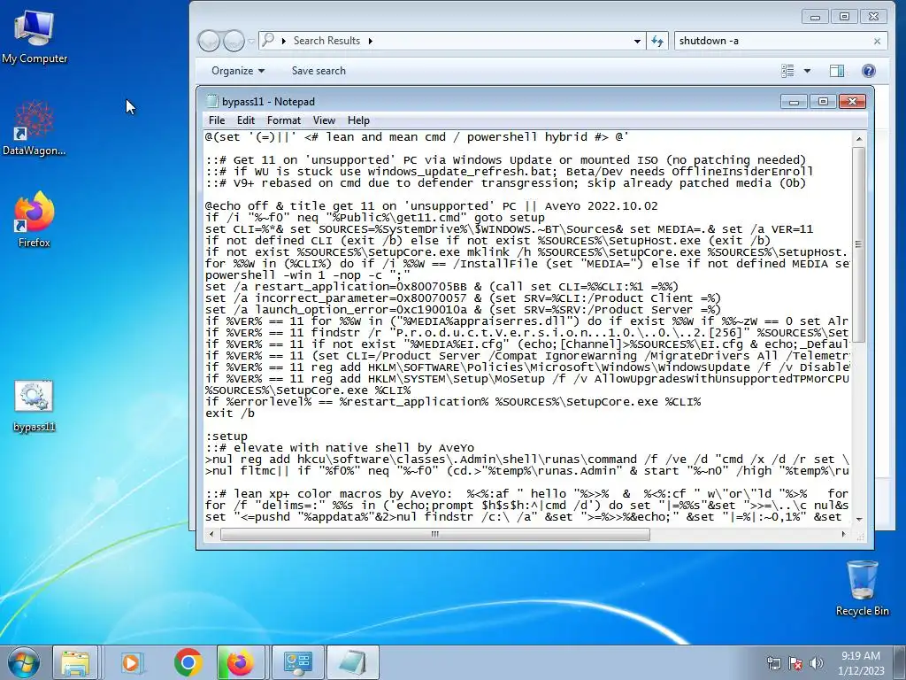Open the Recycle Bin
906x680 pixels.
(x=862, y=588)
